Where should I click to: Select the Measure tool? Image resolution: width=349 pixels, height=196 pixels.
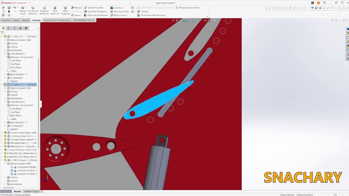(77, 8)
